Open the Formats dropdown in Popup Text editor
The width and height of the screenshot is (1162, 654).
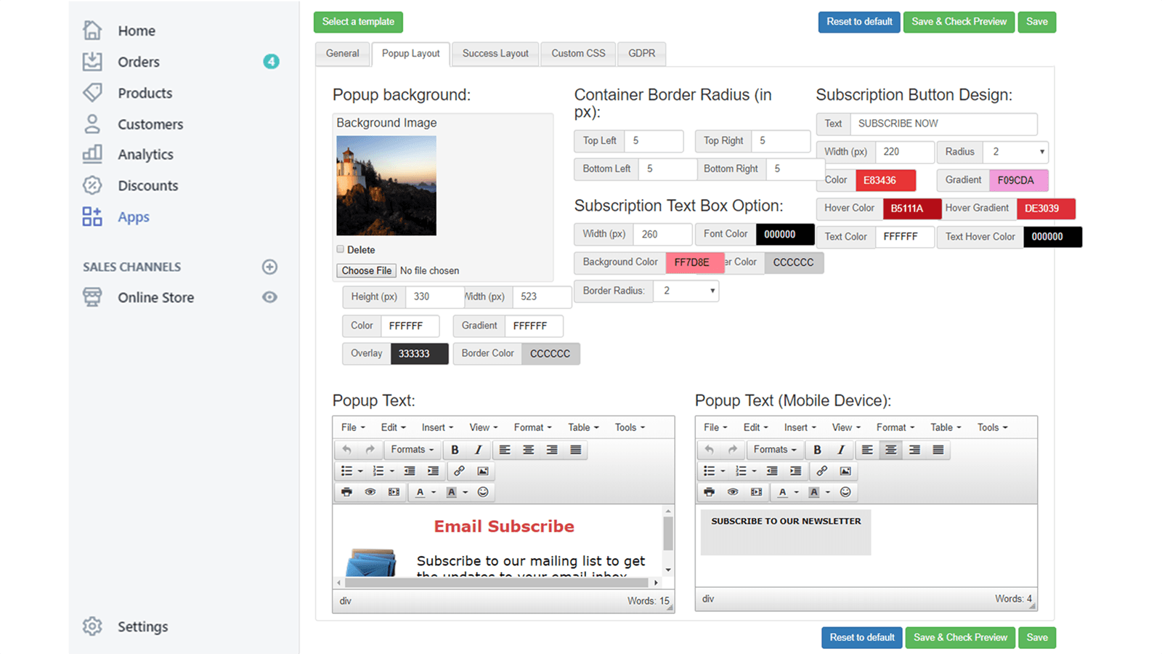coord(411,449)
